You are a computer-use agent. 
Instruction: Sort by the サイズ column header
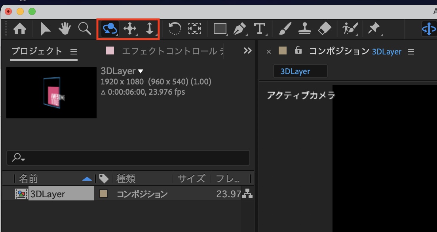[x=192, y=179]
